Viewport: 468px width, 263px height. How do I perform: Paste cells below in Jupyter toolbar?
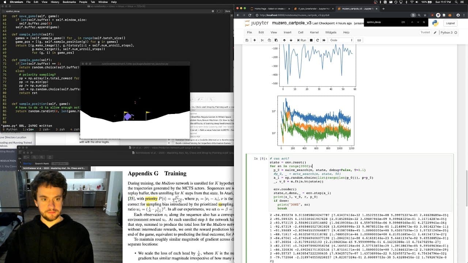coord(276,40)
